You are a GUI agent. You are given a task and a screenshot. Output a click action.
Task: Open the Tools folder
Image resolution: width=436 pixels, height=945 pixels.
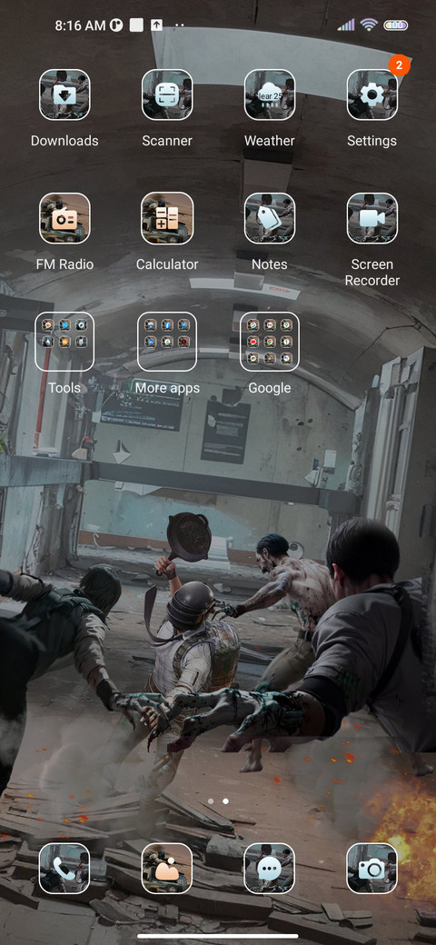coord(64,341)
